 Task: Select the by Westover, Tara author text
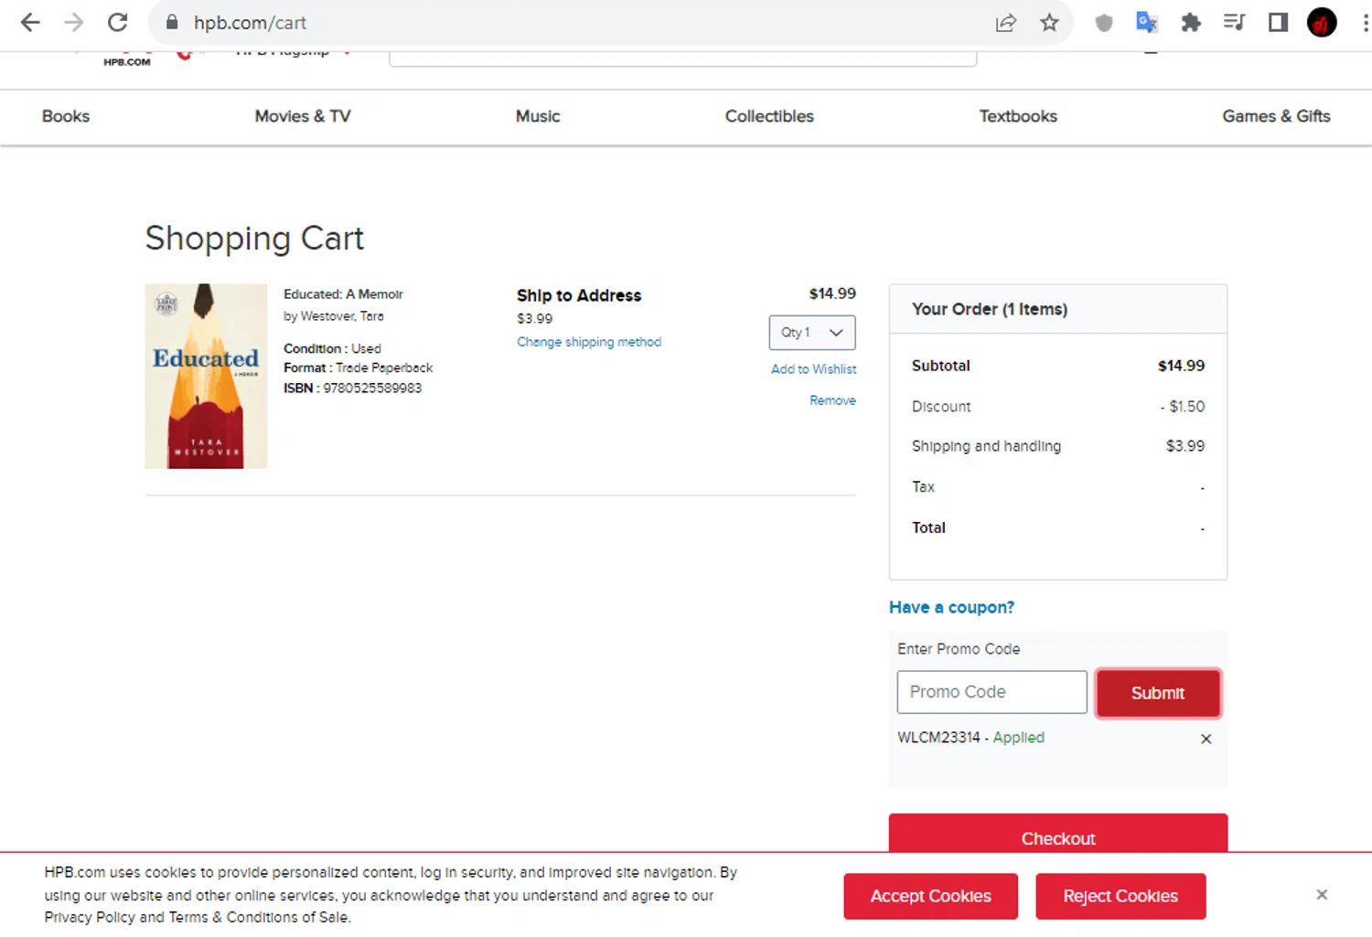pos(334,316)
